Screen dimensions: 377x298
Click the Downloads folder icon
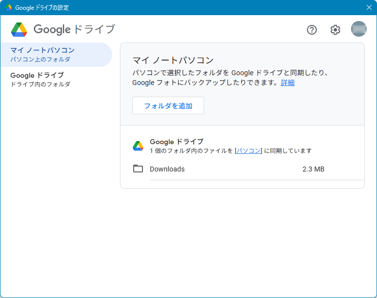click(x=138, y=169)
